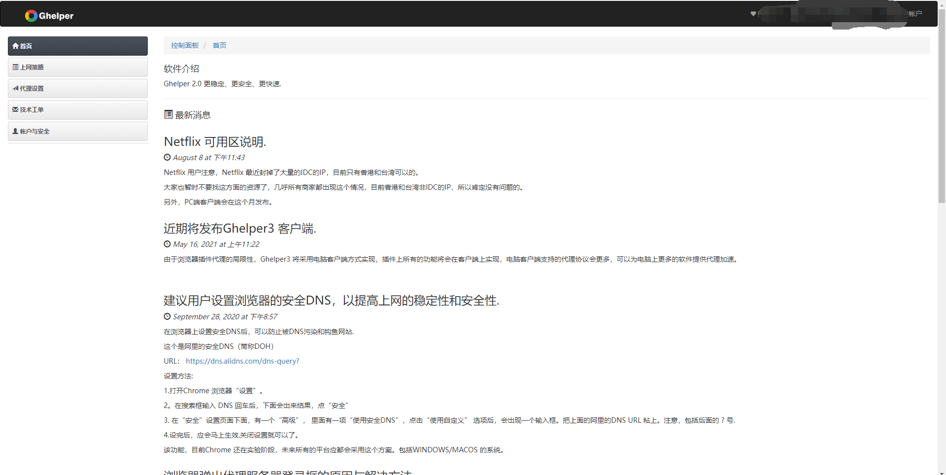Open the 首页 sidebar menu item
This screenshot has width=946, height=475.
[78, 46]
